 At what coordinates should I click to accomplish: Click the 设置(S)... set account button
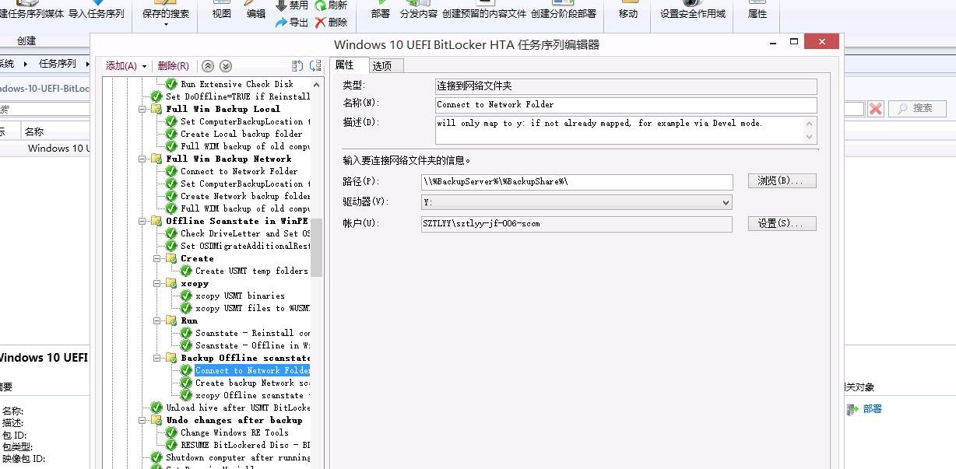tap(782, 223)
